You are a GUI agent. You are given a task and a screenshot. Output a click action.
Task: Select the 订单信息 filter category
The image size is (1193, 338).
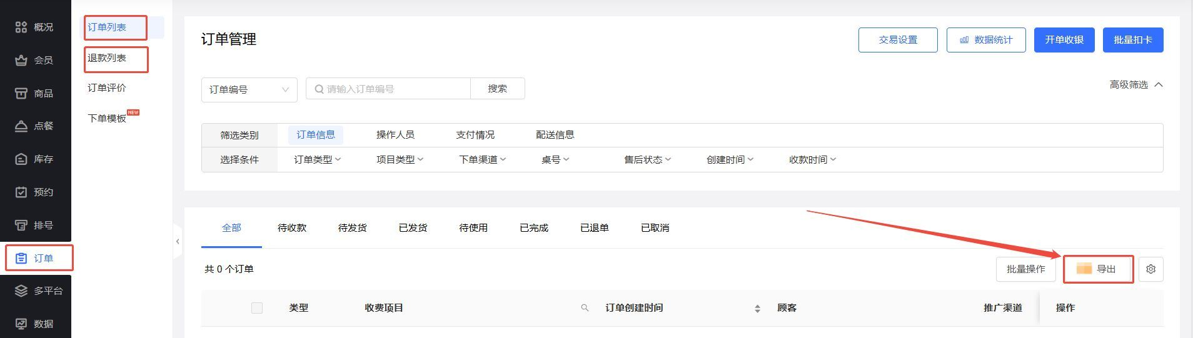click(316, 135)
